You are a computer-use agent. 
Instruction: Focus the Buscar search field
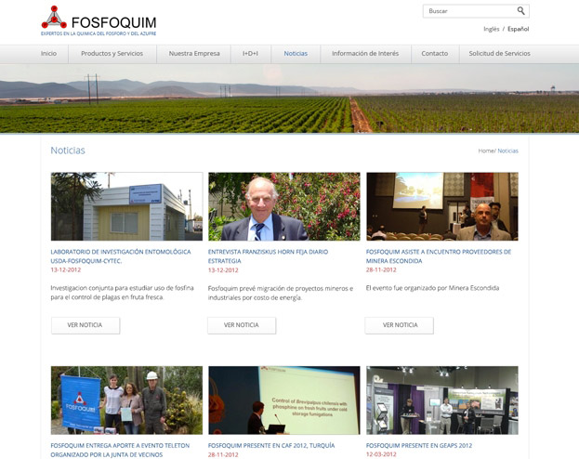[476, 11]
